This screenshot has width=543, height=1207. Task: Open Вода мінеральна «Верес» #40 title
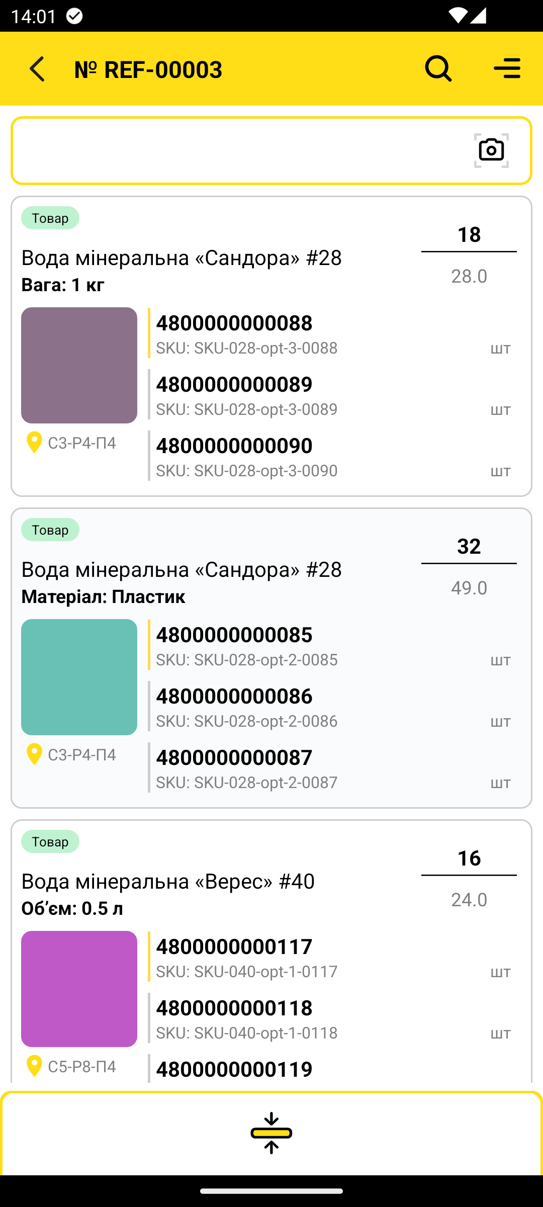click(x=168, y=881)
